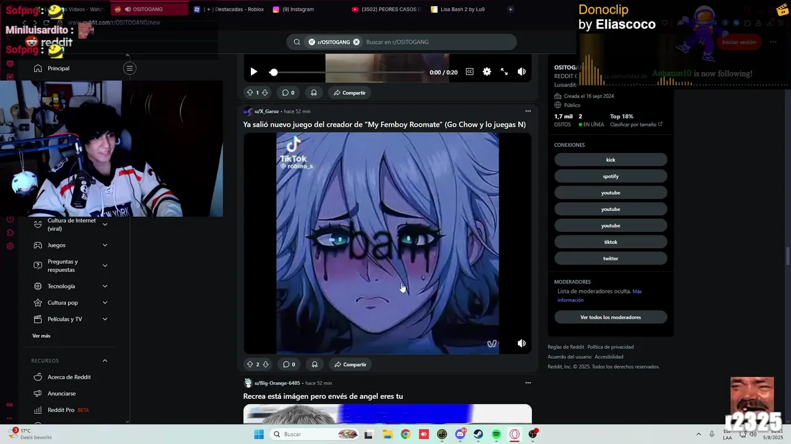Open a new browser tab

tap(510, 9)
